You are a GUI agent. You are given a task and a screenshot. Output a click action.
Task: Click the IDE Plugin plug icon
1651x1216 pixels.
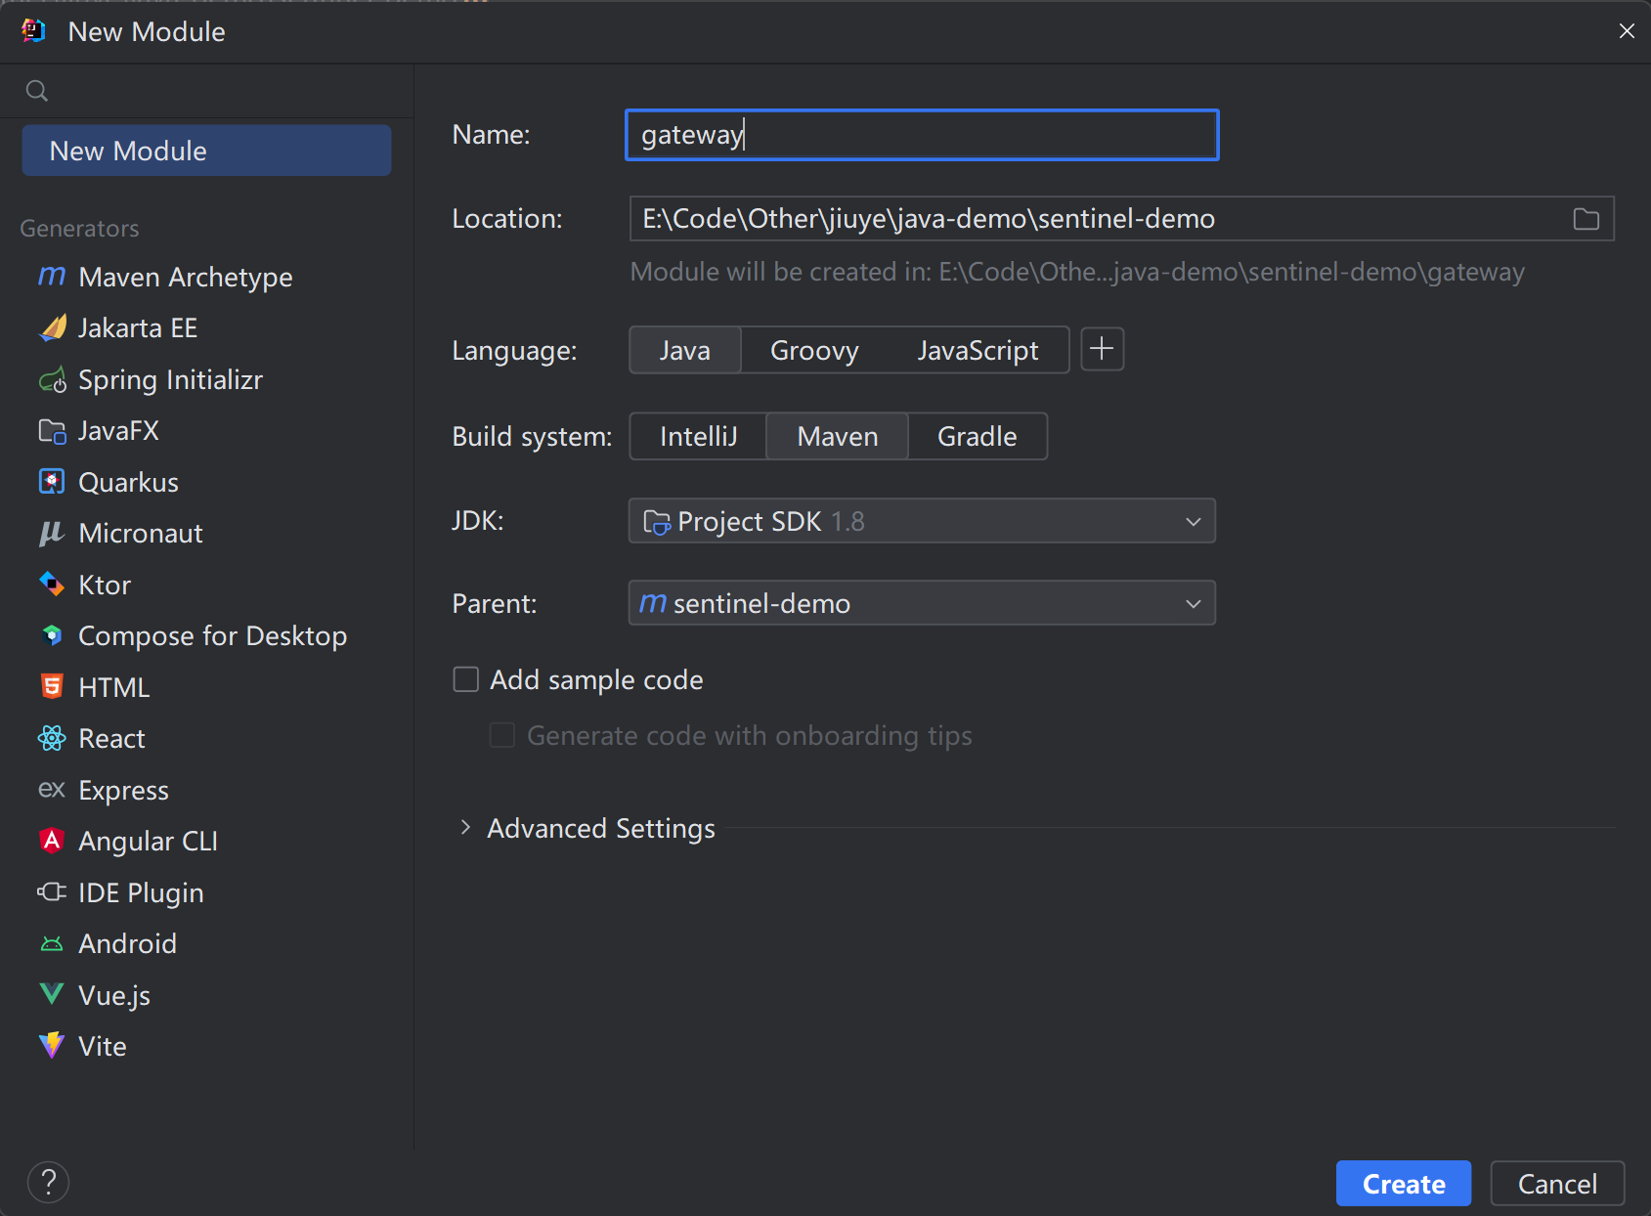(x=52, y=891)
